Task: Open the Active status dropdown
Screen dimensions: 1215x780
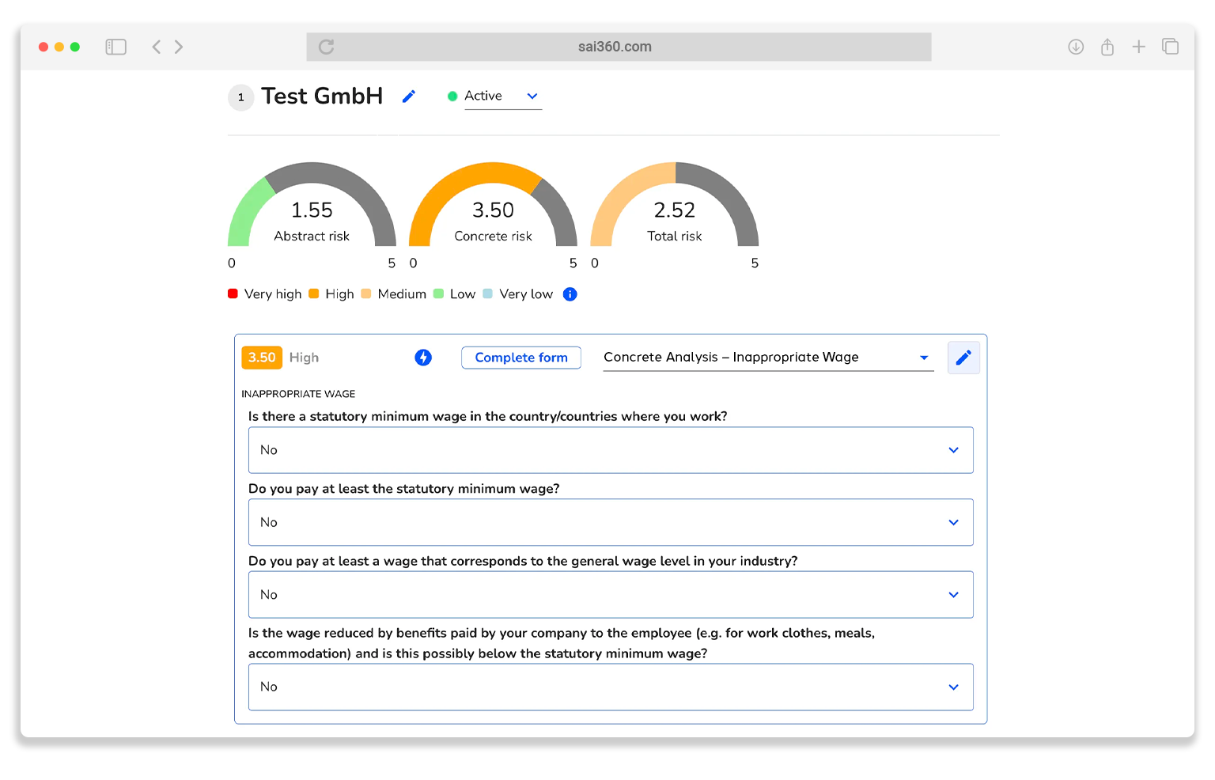Action: tap(502, 97)
